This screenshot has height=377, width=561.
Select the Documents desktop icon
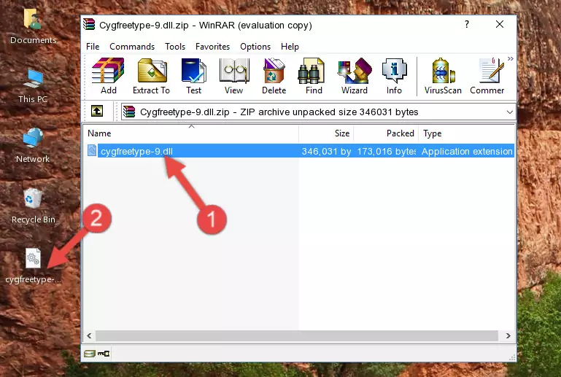pyautogui.click(x=33, y=26)
